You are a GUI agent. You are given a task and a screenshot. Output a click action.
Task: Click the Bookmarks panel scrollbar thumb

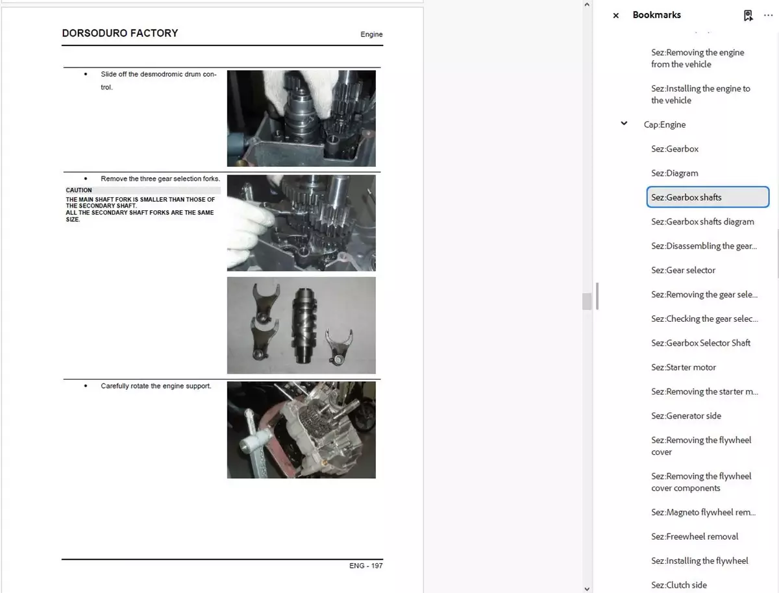point(776,253)
